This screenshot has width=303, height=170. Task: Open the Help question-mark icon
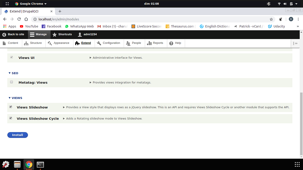click(x=171, y=43)
